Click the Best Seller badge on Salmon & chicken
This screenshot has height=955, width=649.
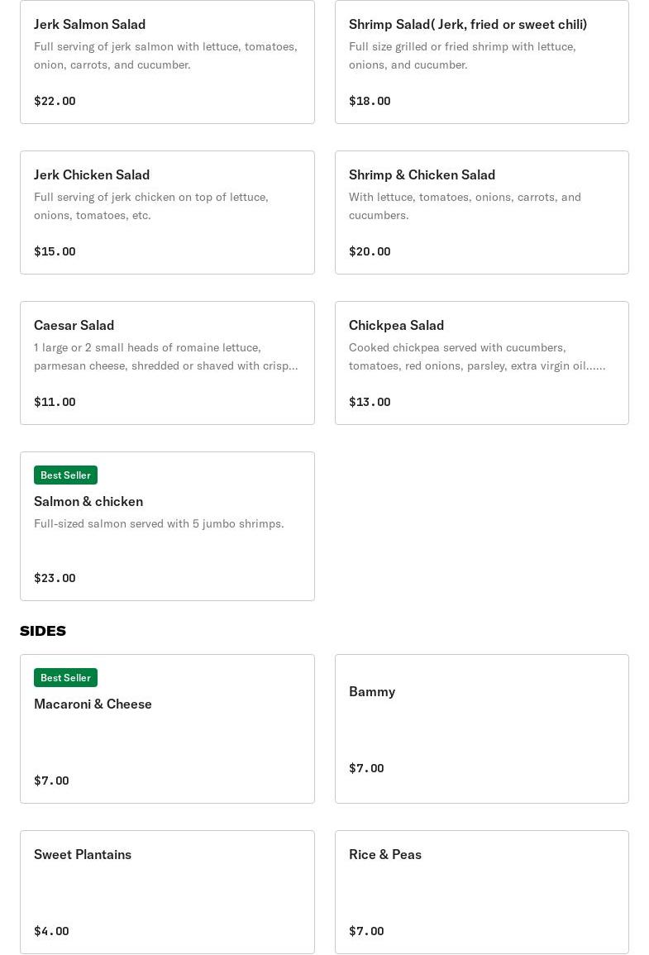click(65, 475)
